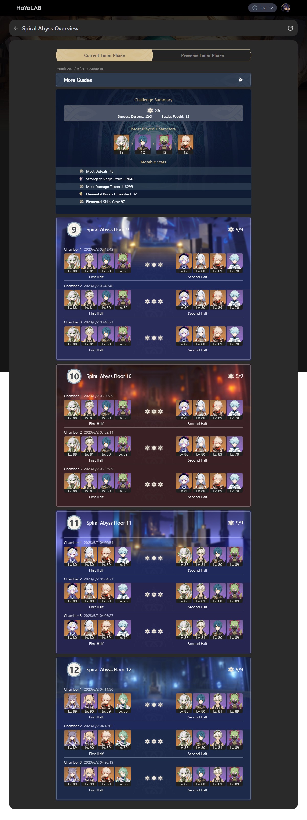The height and width of the screenshot is (820, 307).
Task: Click the More Guides arrow icon
Action: pyautogui.click(x=241, y=80)
